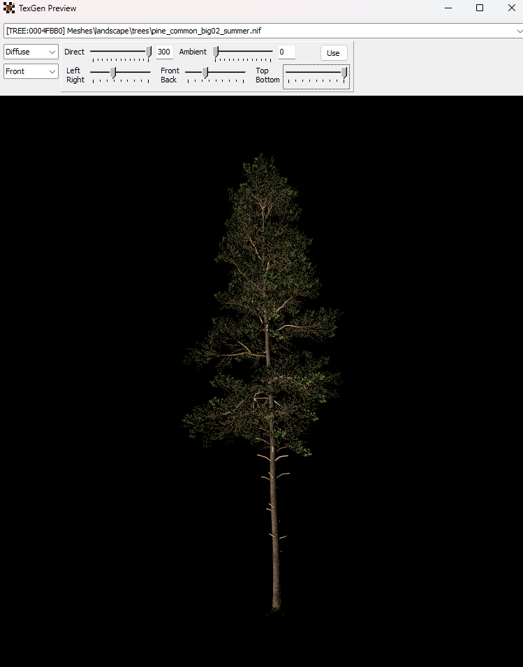Image resolution: width=523 pixels, height=667 pixels.
Task: Click the Direct value field showing 300
Action: click(x=164, y=52)
